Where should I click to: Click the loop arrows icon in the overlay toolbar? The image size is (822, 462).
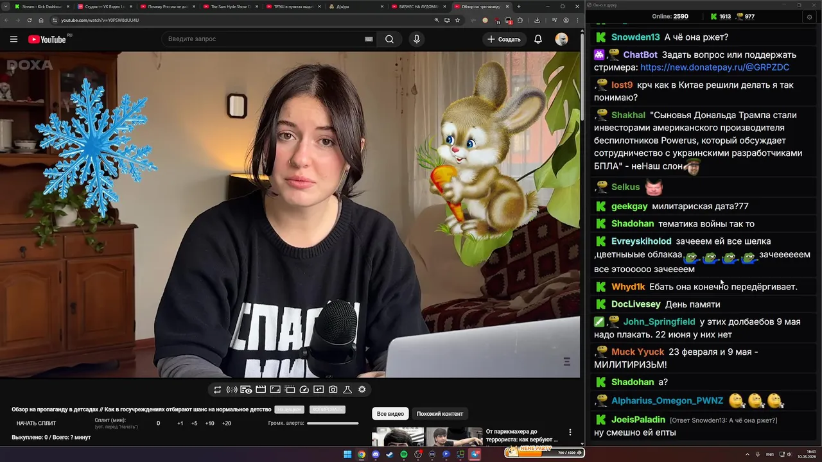(x=217, y=389)
